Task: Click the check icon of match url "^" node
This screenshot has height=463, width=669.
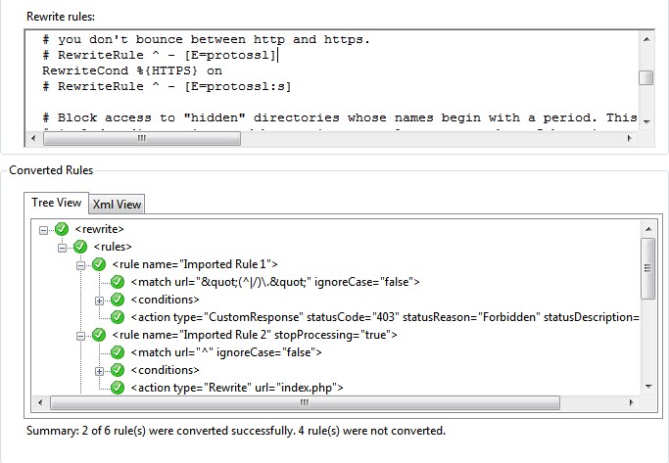Action: (x=118, y=352)
